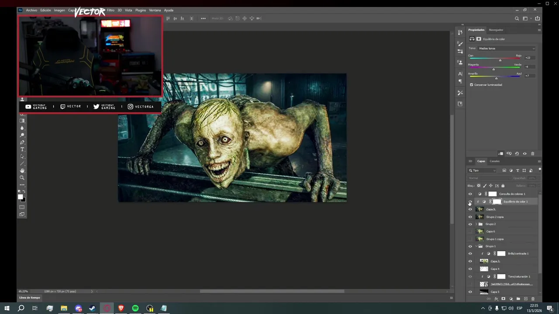Open the Edición menu
Screen dimensions: 559x314
point(46,10)
